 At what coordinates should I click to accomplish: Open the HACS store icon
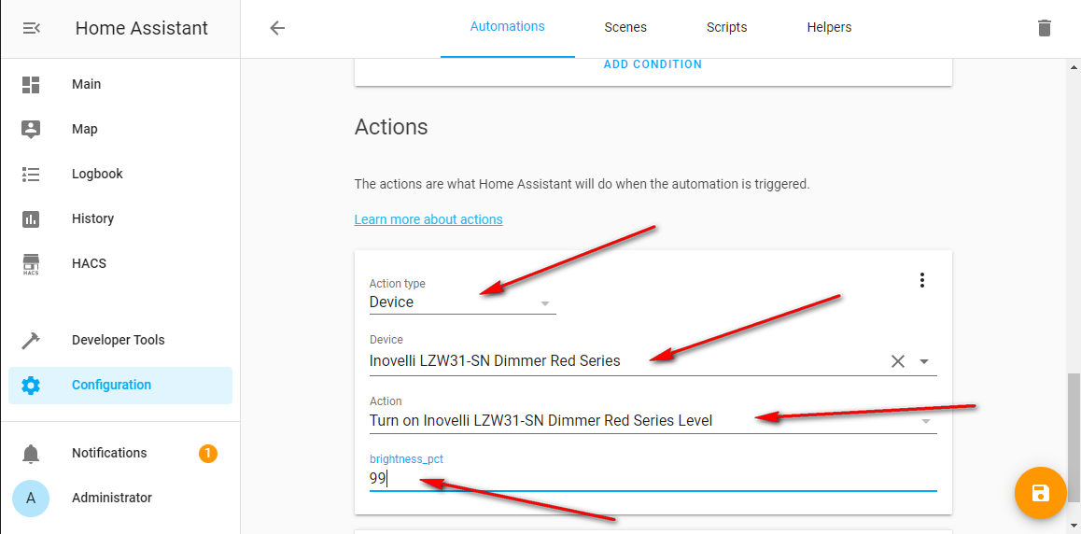coord(31,264)
